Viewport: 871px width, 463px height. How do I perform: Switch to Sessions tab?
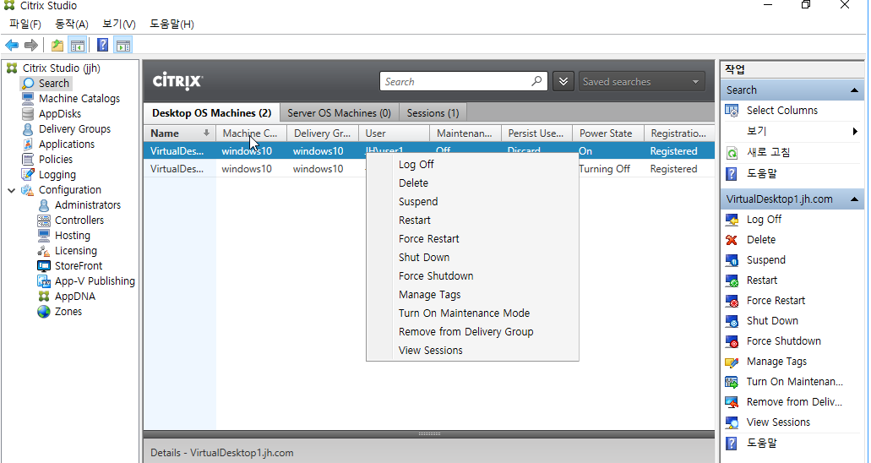[x=433, y=113]
